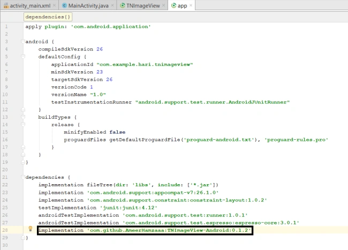
Task: Click the XML file icon on activity_main.xml tab
Action: tap(6, 6)
